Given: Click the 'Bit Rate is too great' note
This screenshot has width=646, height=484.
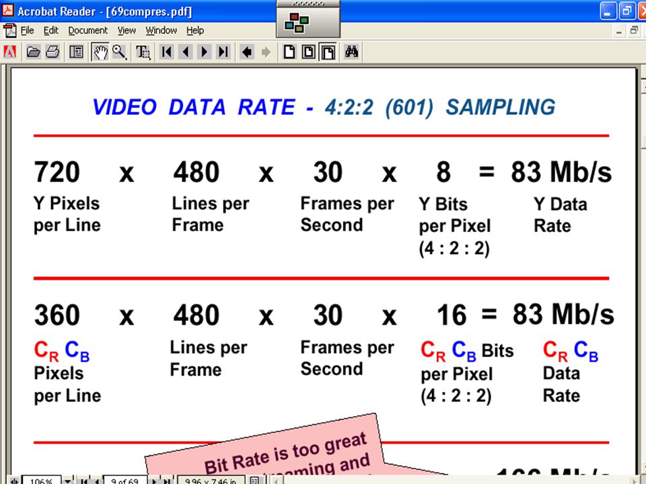Looking at the screenshot, I should [x=287, y=454].
